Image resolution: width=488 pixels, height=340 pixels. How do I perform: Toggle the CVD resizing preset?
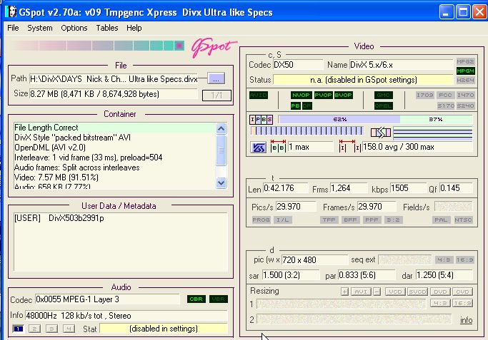(x=462, y=292)
